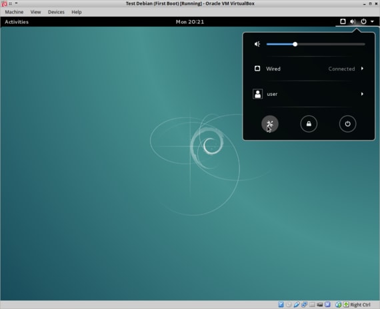Click the mouse integration status icon

pyautogui.click(x=338, y=304)
